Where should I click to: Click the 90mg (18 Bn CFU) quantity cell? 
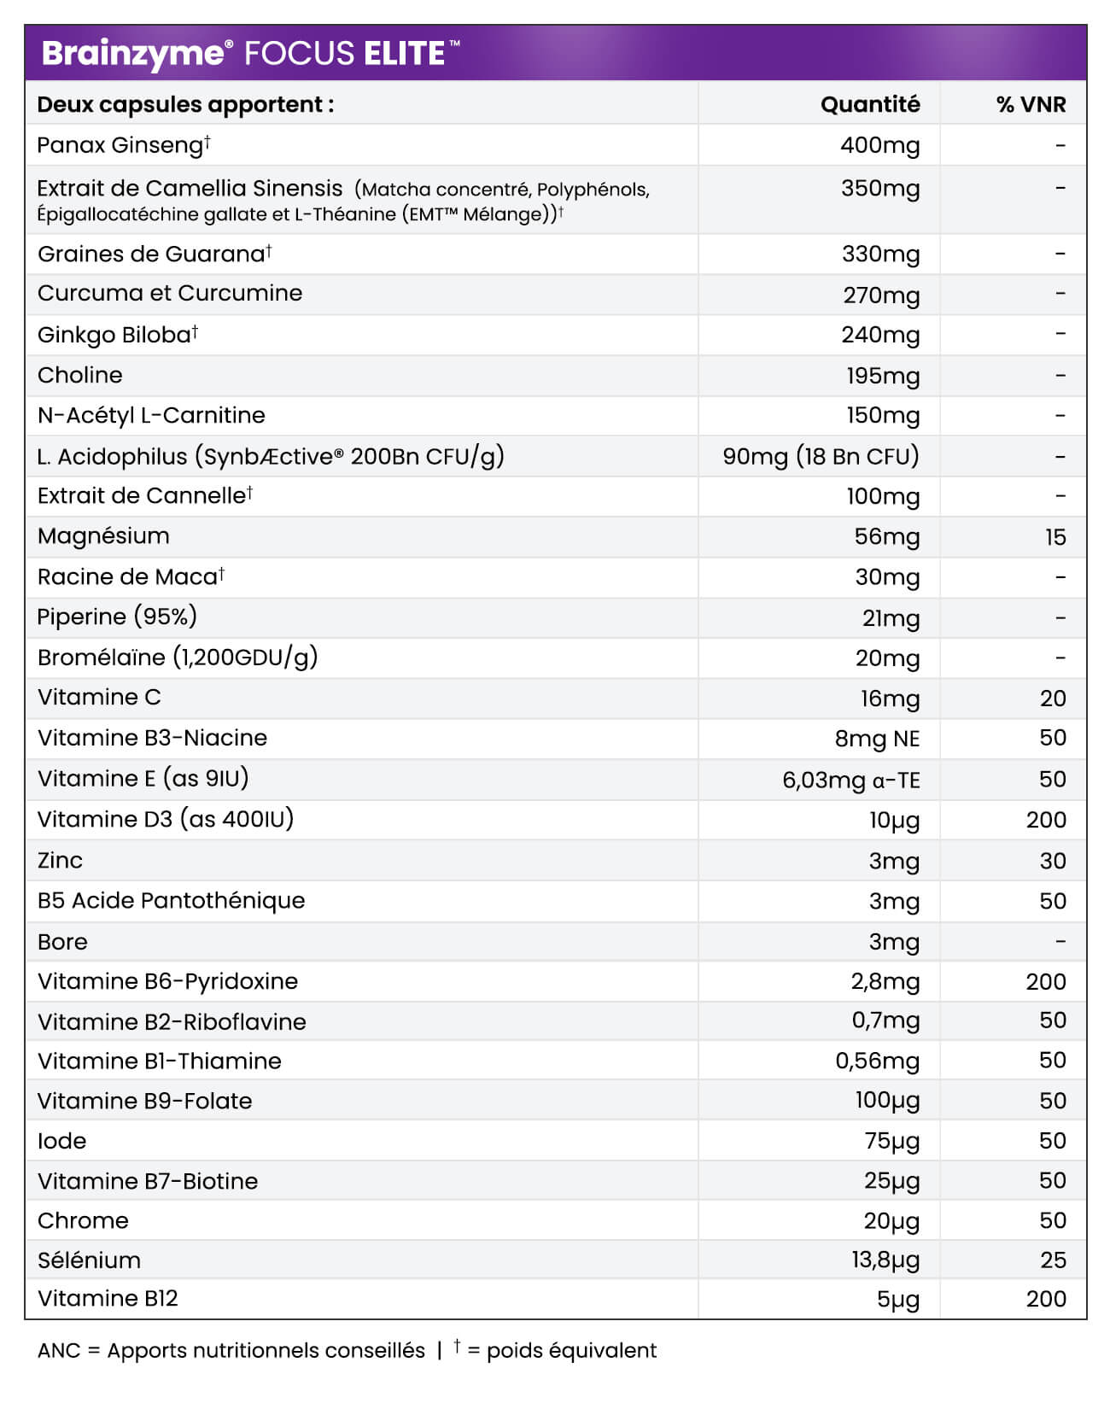click(821, 457)
